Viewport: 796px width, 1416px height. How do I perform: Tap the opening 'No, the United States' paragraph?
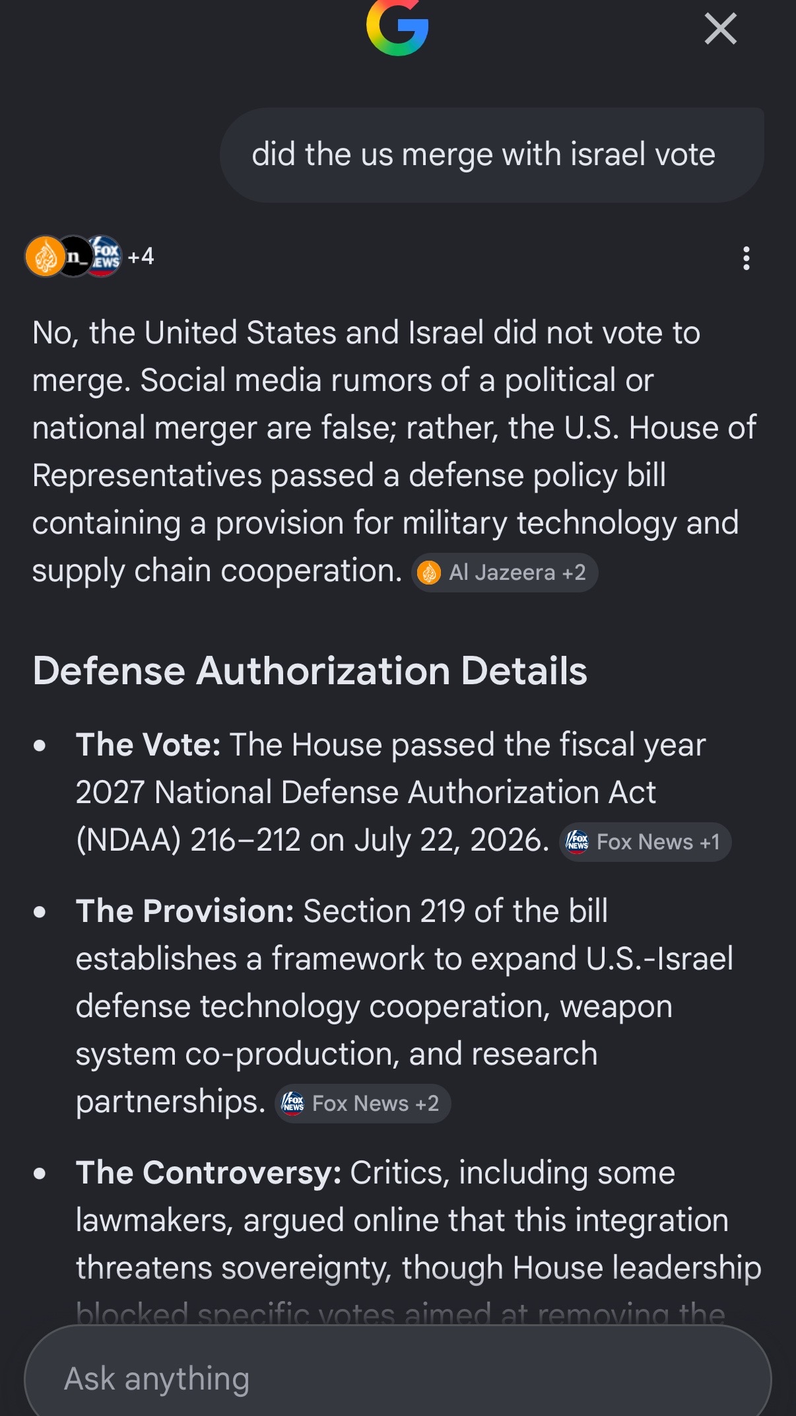pos(394,452)
